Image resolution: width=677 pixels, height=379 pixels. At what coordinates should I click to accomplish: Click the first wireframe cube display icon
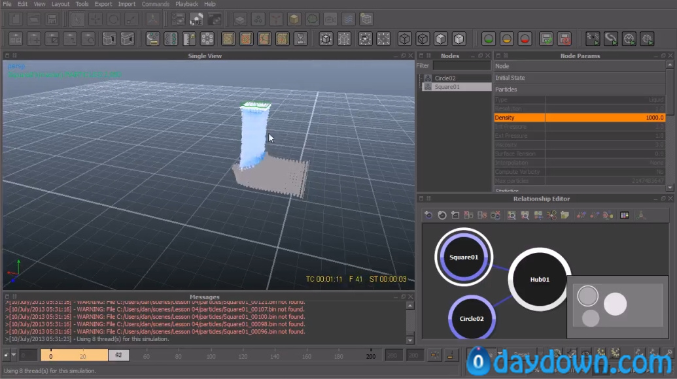pyautogui.click(x=404, y=39)
